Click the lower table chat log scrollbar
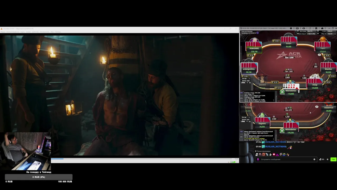 pos(274,139)
